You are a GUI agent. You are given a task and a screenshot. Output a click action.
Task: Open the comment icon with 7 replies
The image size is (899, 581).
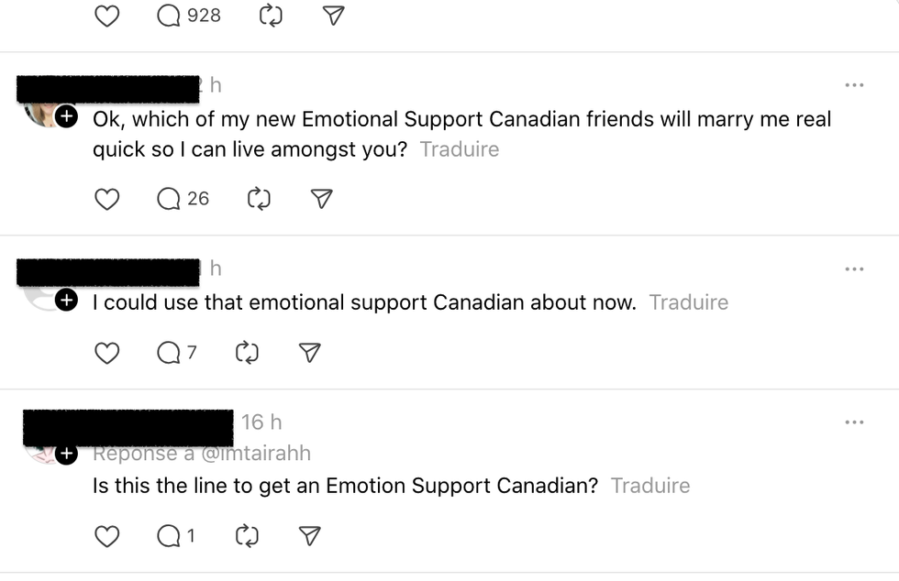point(169,353)
